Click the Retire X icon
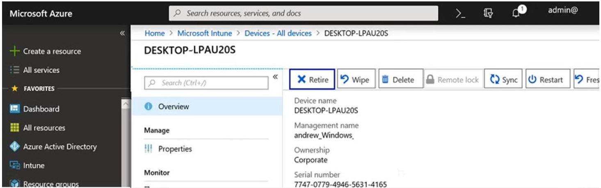The image size is (601, 188). pos(302,80)
